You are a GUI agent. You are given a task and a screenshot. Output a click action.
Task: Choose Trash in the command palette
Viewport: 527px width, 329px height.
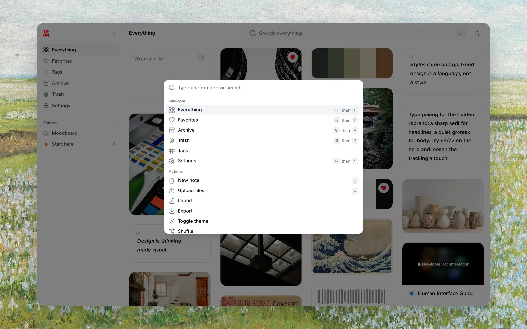tap(263, 140)
